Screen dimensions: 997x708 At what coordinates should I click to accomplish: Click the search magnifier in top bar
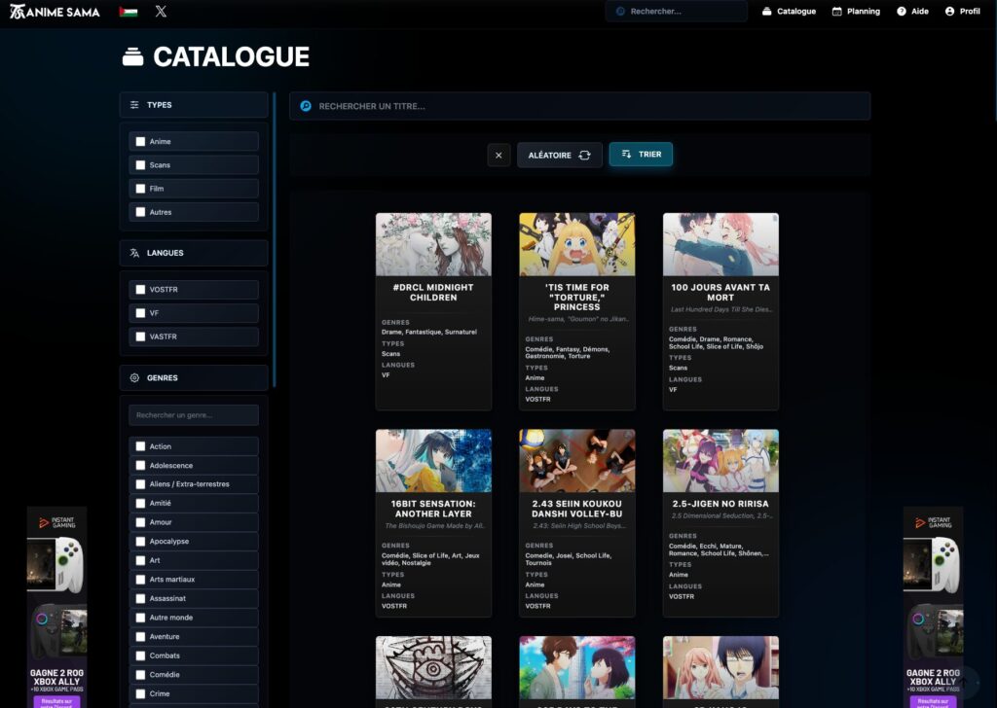(x=620, y=12)
